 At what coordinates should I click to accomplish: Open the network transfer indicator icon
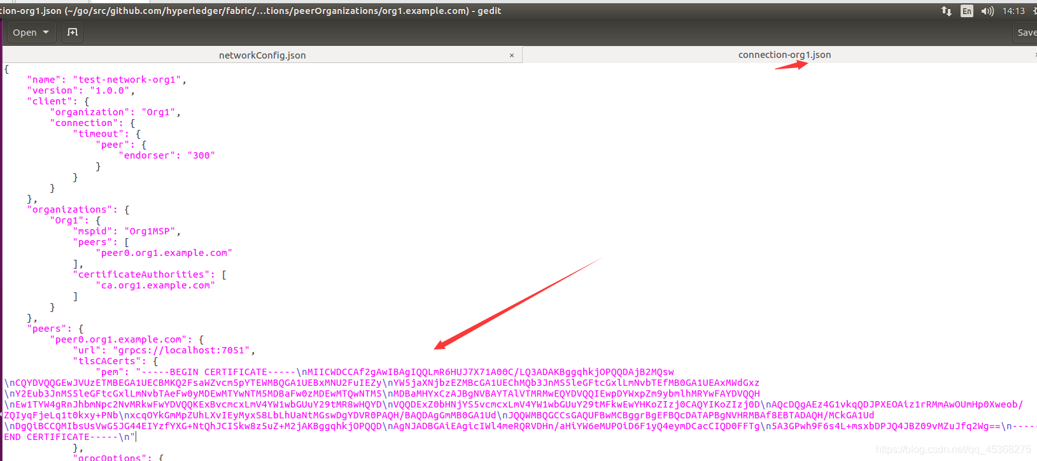(x=947, y=11)
